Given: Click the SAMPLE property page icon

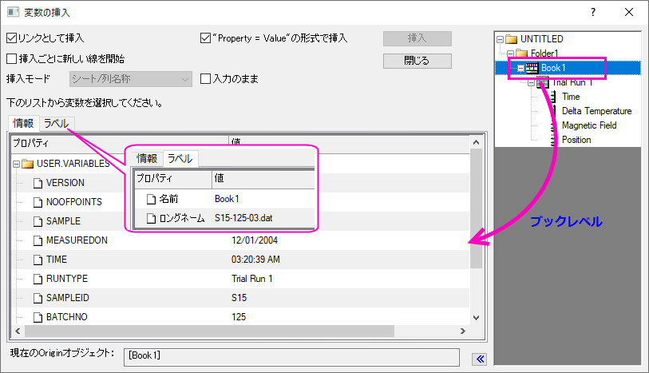Looking at the screenshot, I should tap(38, 221).
